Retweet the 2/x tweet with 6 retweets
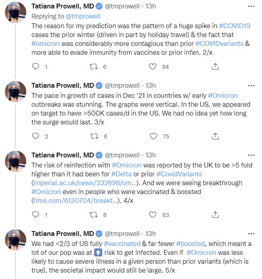This screenshot has height=279, width=262. click(93, 67)
